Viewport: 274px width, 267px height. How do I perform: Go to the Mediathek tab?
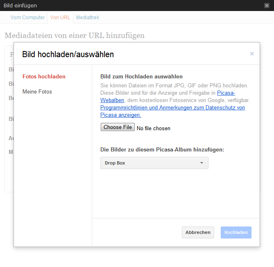tap(88, 18)
